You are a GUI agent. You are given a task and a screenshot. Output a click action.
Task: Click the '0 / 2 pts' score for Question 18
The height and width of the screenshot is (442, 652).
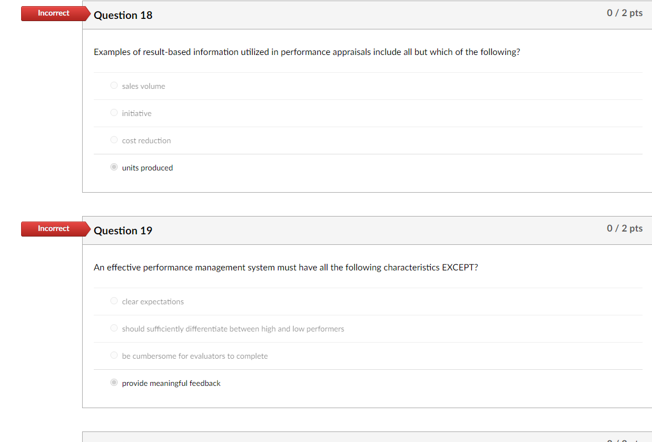[624, 12]
